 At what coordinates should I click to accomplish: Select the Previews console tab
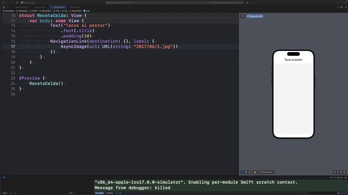(x=109, y=193)
